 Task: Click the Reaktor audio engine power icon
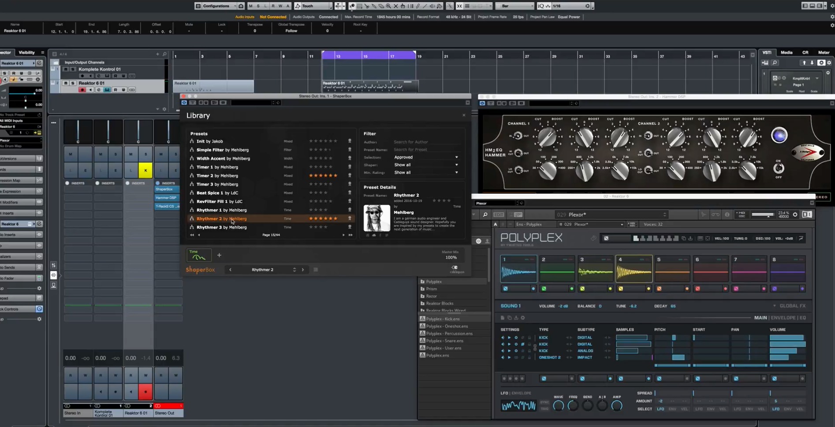click(795, 215)
